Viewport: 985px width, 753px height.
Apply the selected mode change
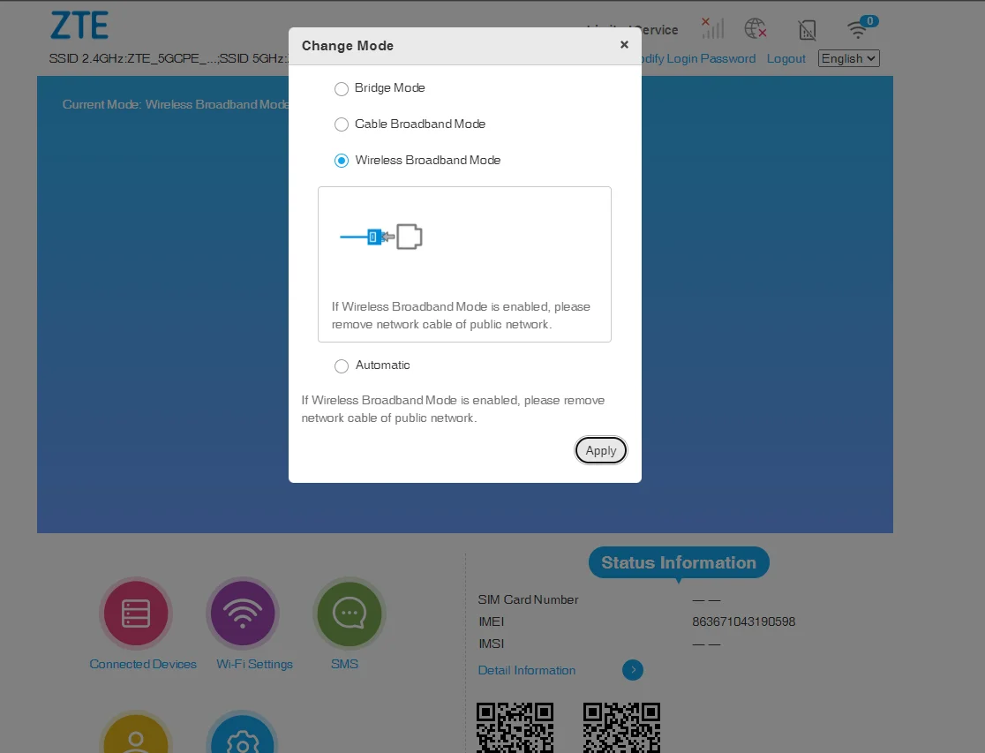600,450
